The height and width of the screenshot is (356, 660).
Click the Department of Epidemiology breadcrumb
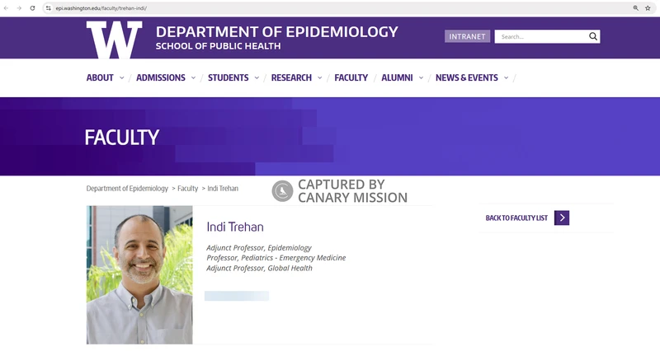click(127, 189)
